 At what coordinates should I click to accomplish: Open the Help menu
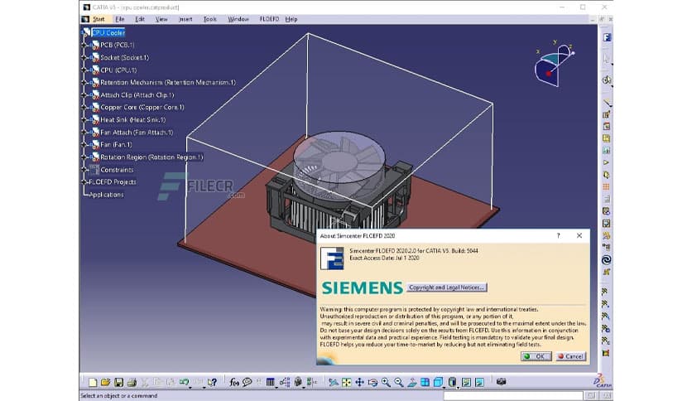click(x=291, y=19)
